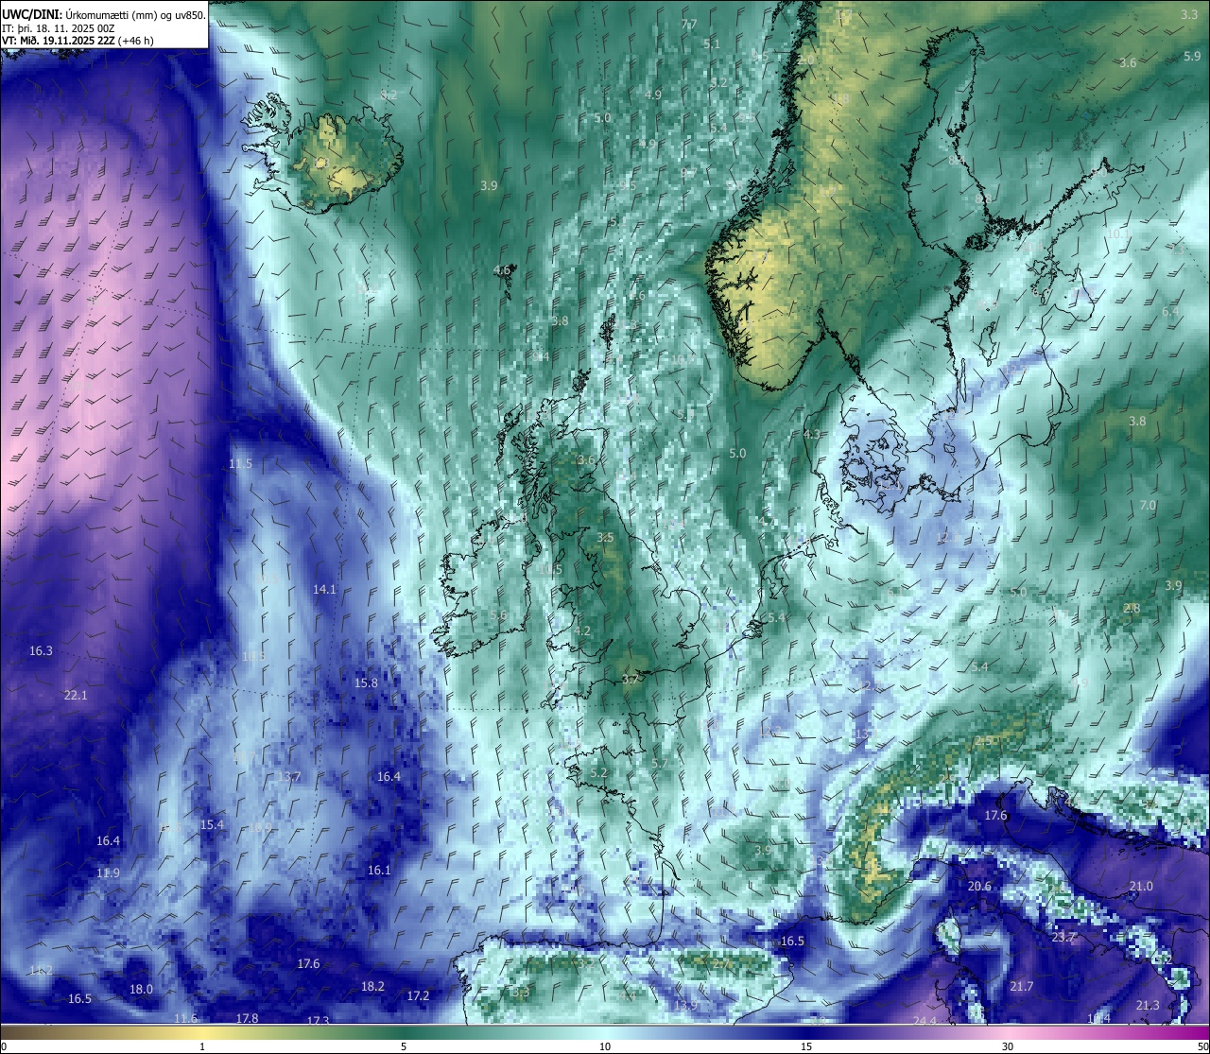Click the colorbar label 10
The image size is (1210, 1054).
[x=605, y=1045]
